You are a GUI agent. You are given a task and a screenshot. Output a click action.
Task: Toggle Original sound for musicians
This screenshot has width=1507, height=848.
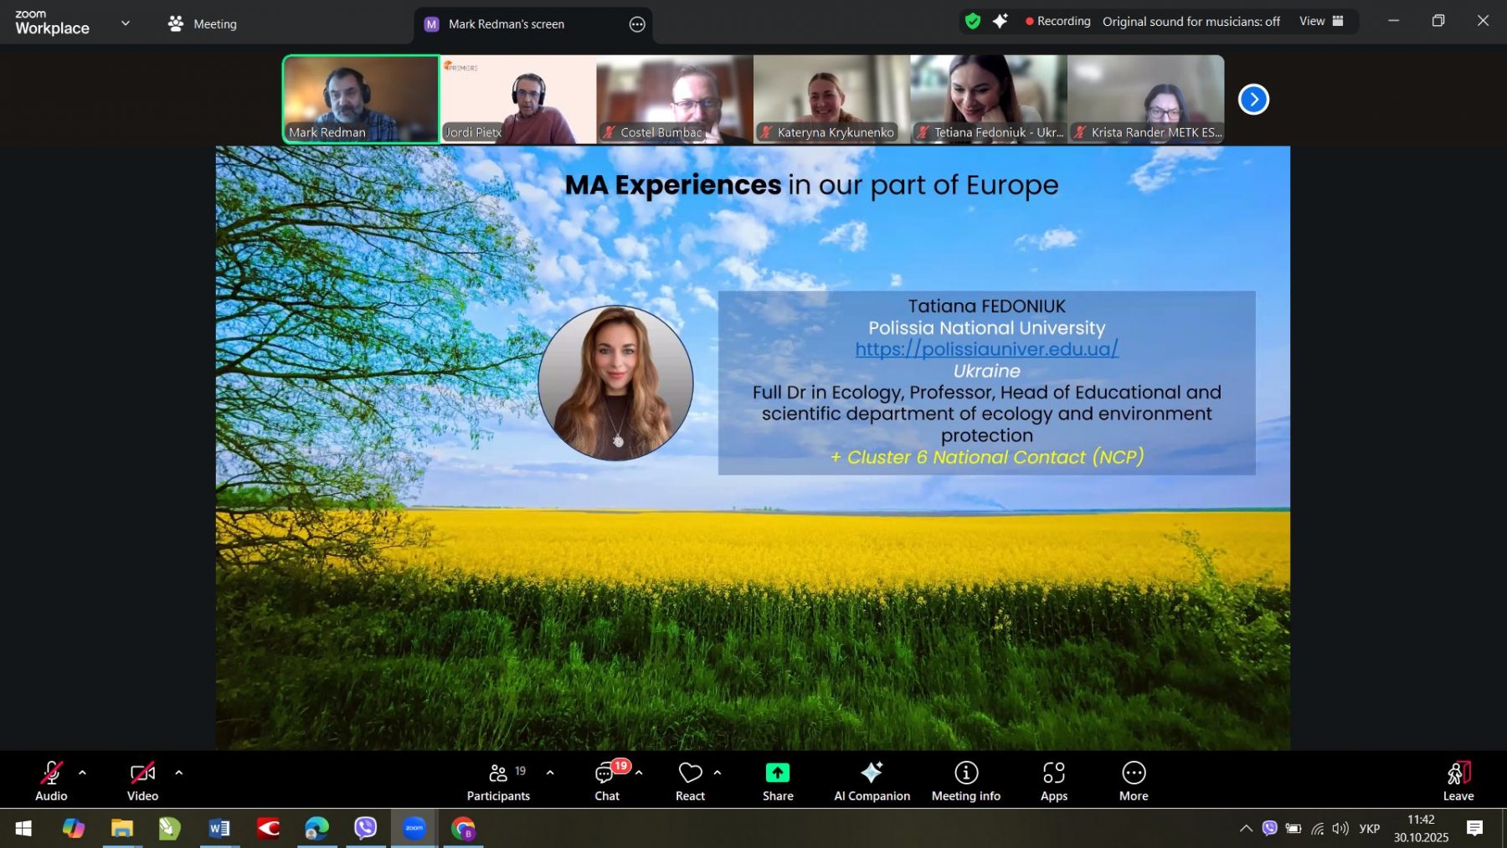(1191, 22)
